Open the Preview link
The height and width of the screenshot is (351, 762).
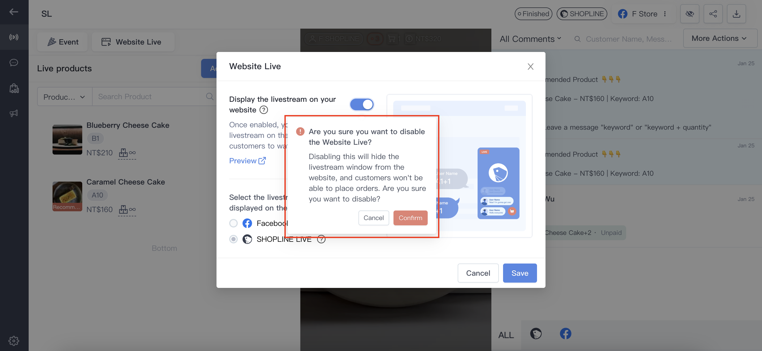point(247,161)
